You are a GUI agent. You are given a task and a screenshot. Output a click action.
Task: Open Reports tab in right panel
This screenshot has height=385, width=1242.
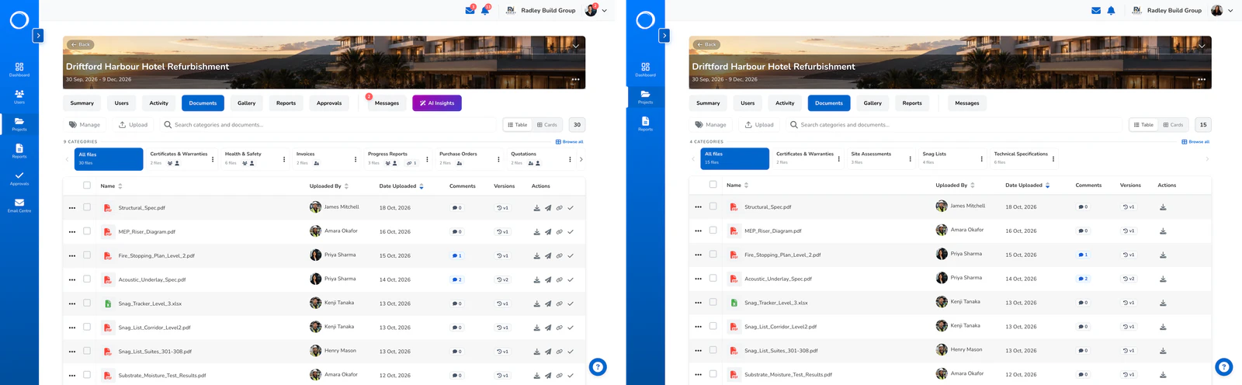pos(912,103)
